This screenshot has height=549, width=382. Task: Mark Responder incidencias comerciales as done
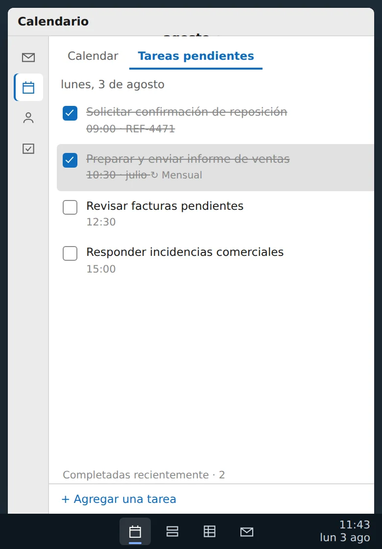click(x=70, y=253)
